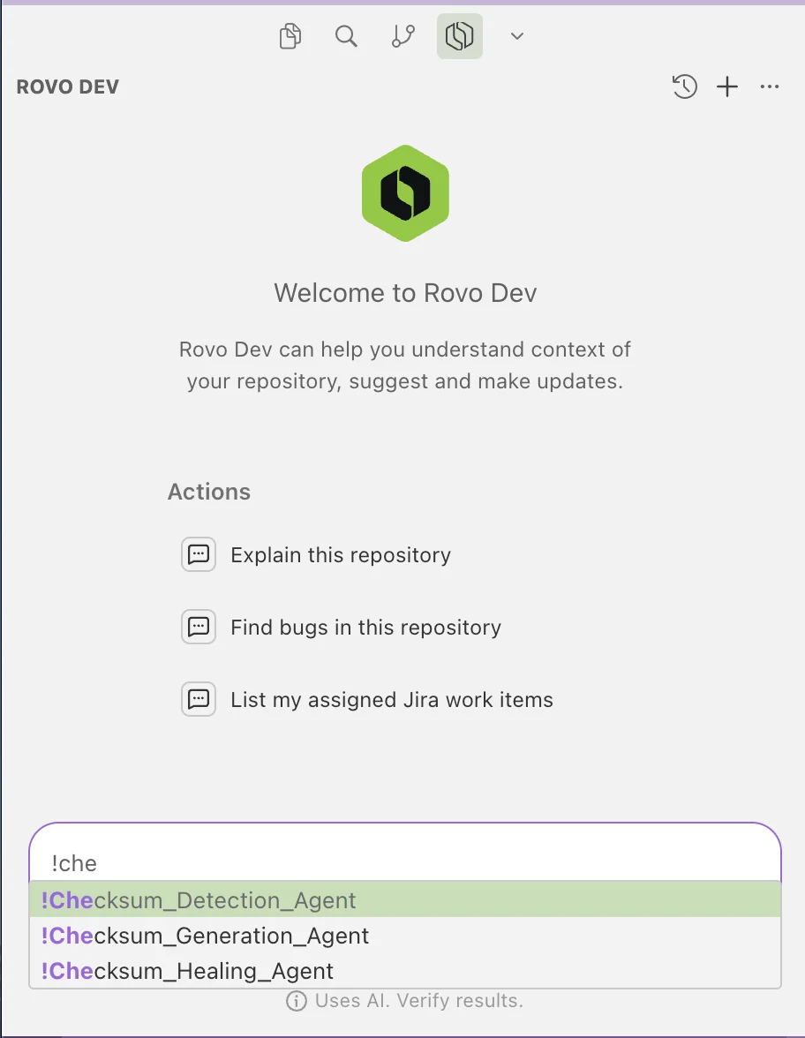The width and height of the screenshot is (805, 1038).
Task: Start a new chat with plus icon
Action: [727, 86]
